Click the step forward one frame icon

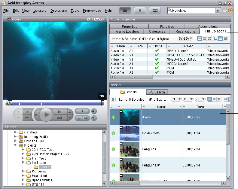(x=27, y=112)
